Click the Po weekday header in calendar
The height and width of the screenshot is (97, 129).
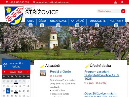4,77
